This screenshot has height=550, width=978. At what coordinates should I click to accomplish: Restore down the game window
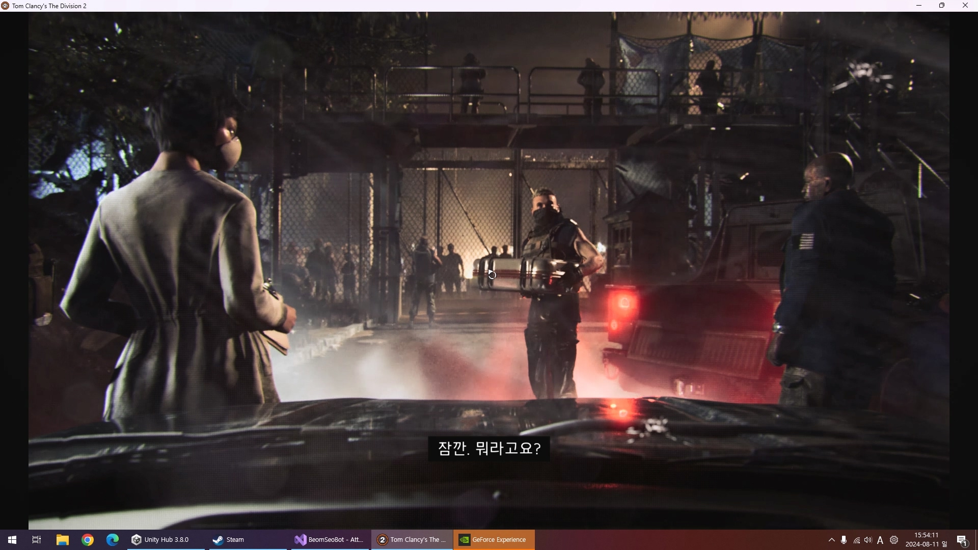942,6
